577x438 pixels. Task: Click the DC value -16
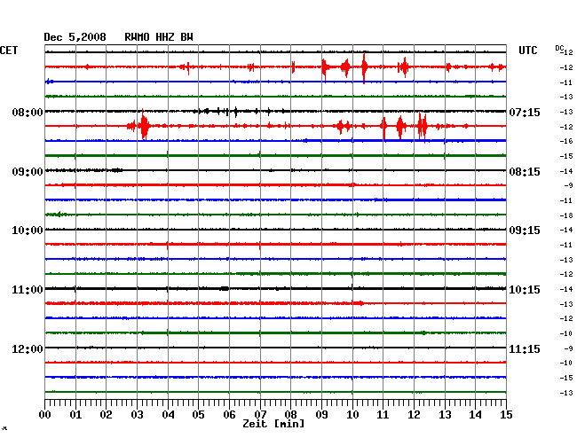(x=566, y=141)
